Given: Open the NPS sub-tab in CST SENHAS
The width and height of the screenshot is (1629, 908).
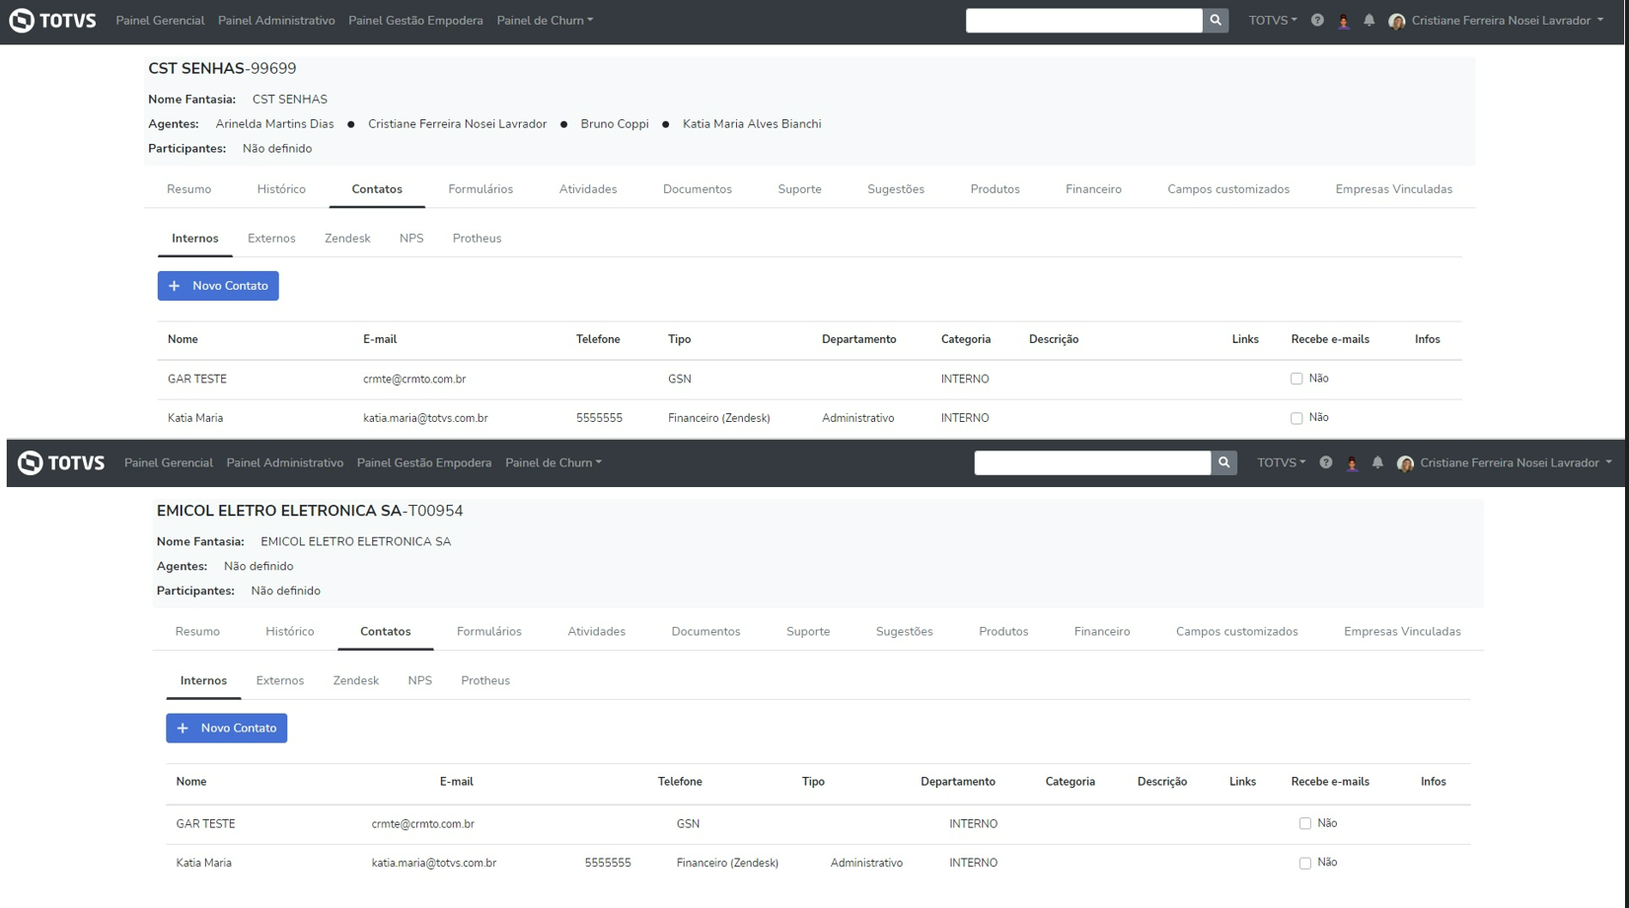Looking at the screenshot, I should click(411, 239).
